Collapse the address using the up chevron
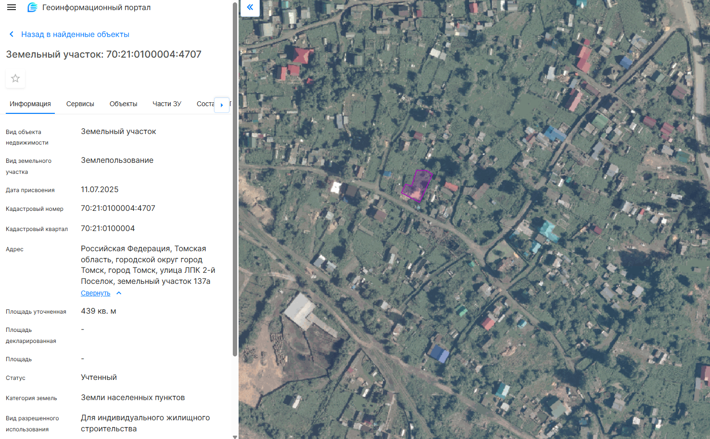 (x=119, y=293)
